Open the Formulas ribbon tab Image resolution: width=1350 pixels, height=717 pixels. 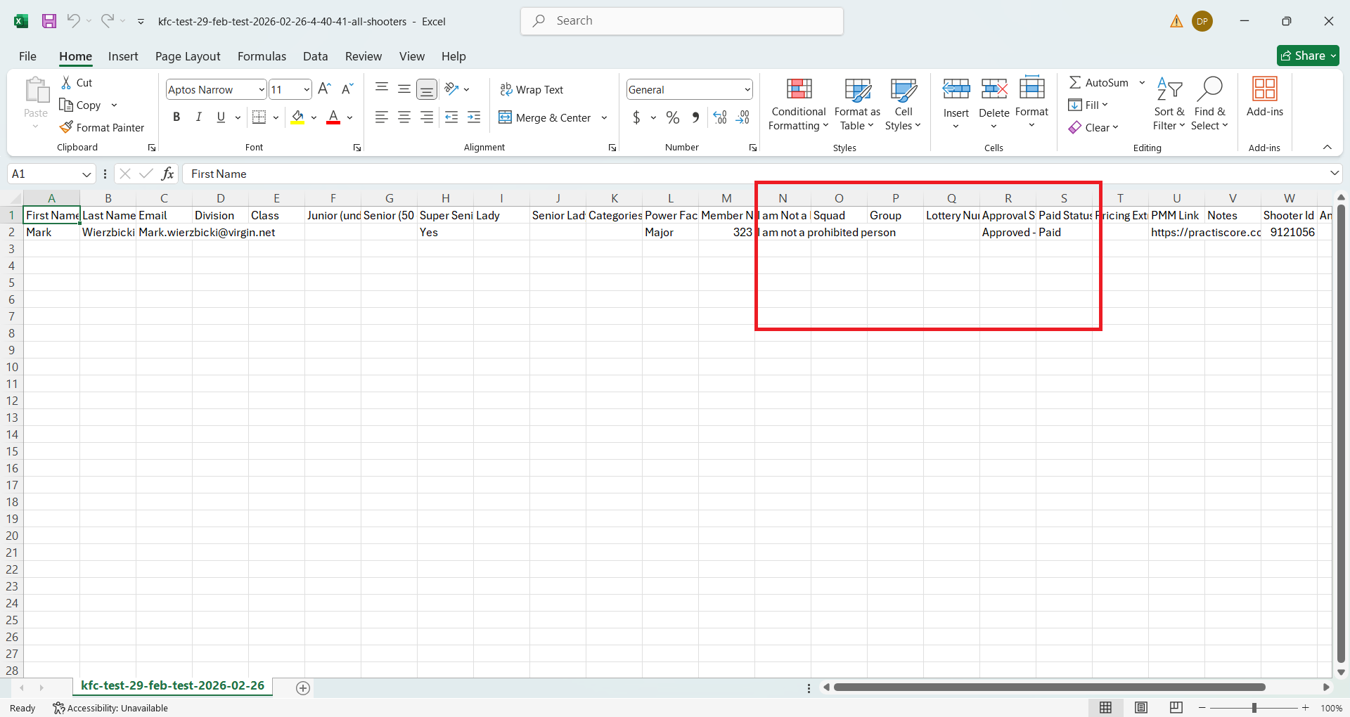(262, 56)
